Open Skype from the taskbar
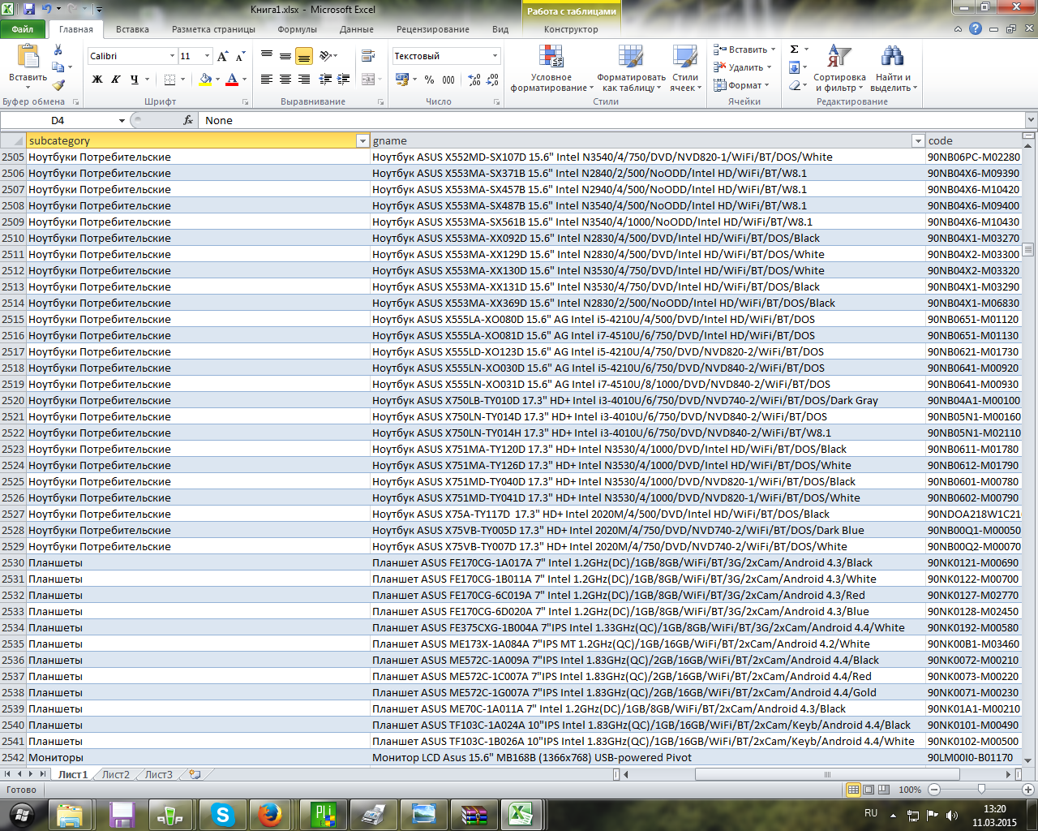 click(223, 814)
